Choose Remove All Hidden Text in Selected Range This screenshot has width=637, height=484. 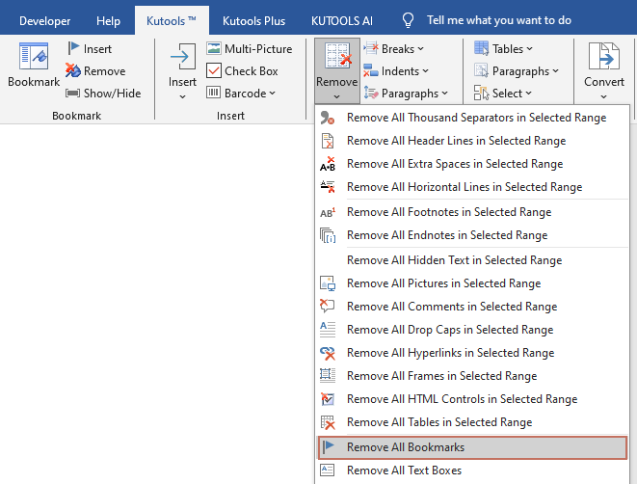(x=472, y=260)
